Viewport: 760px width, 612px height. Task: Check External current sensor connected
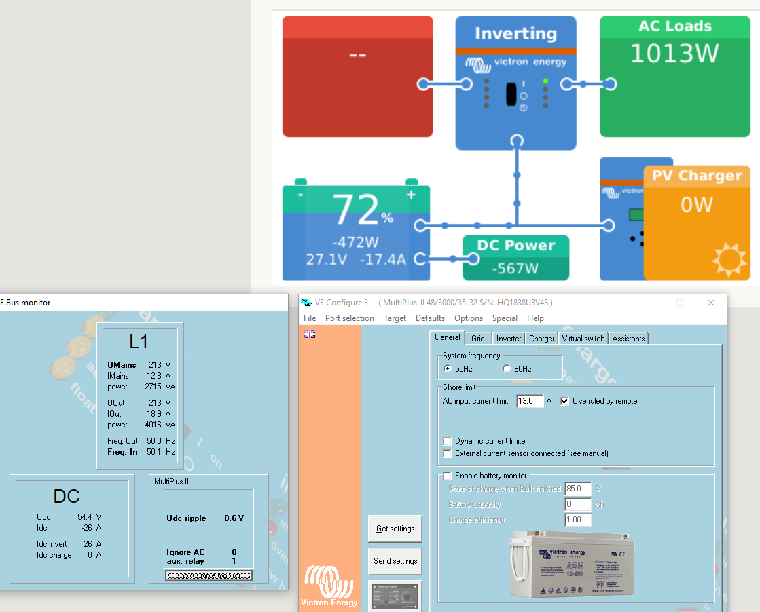tap(448, 453)
